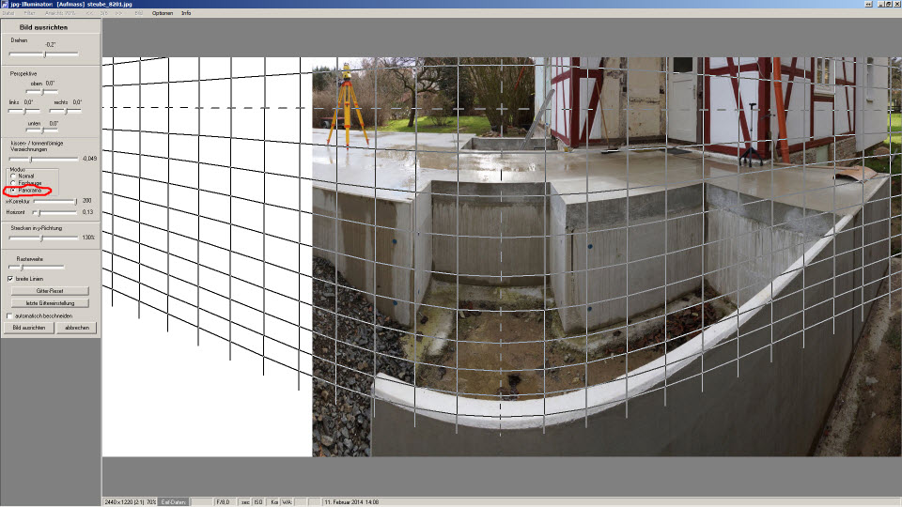Adjust the Horizont slider
This screenshot has height=507, width=902.
coord(38,213)
